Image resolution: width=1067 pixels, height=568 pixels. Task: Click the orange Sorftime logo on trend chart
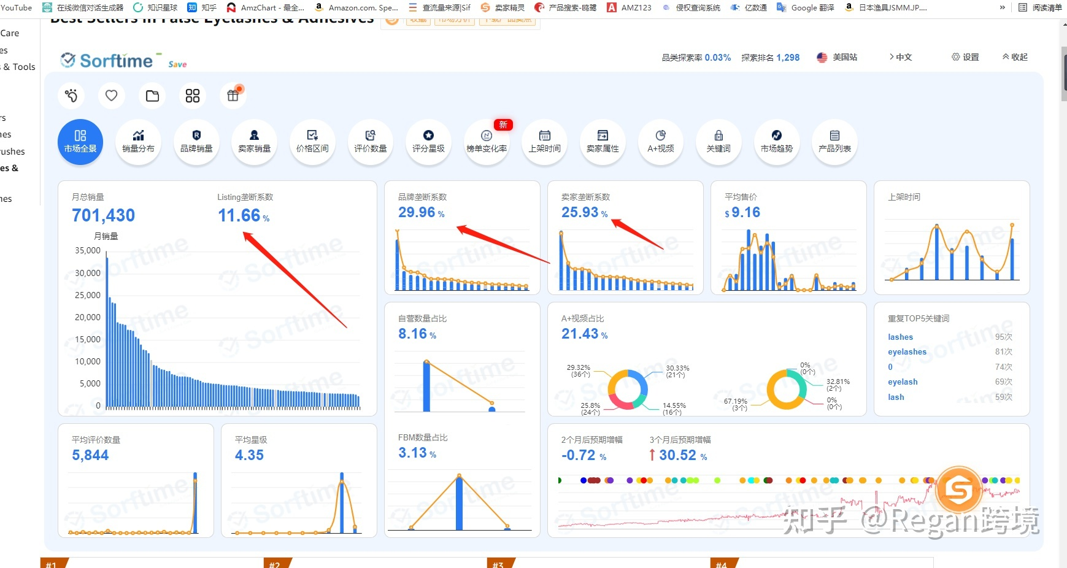pos(959,490)
